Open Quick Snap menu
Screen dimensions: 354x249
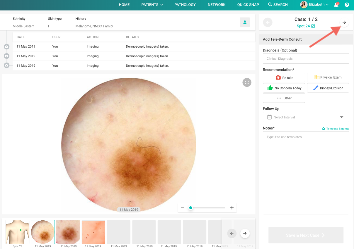pos(248,5)
